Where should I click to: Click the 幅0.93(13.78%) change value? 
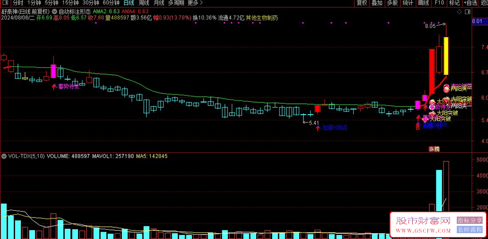172,18
